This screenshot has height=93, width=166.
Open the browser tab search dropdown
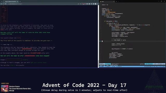pos(2,2)
